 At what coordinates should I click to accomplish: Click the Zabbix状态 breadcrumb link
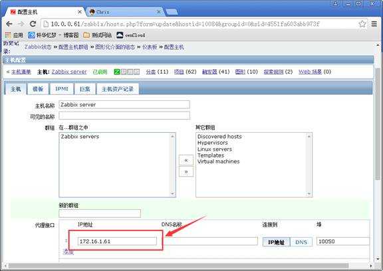[38, 47]
